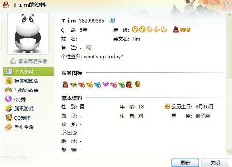Click the QQ member penguin service icon
232x167 pixels.
[x=65, y=84]
